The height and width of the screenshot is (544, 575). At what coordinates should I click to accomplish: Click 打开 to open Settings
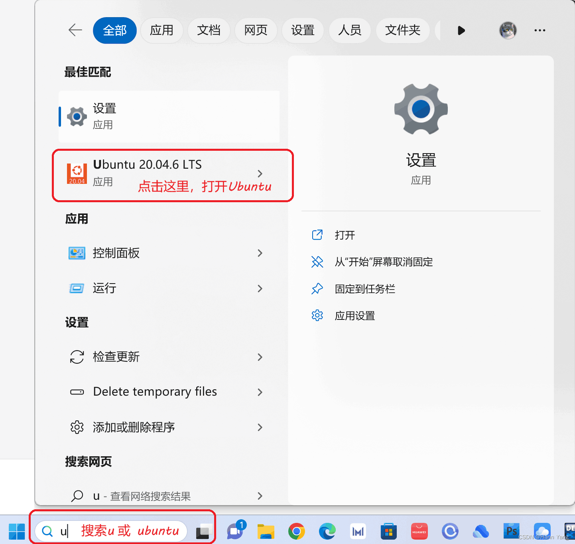(x=345, y=235)
